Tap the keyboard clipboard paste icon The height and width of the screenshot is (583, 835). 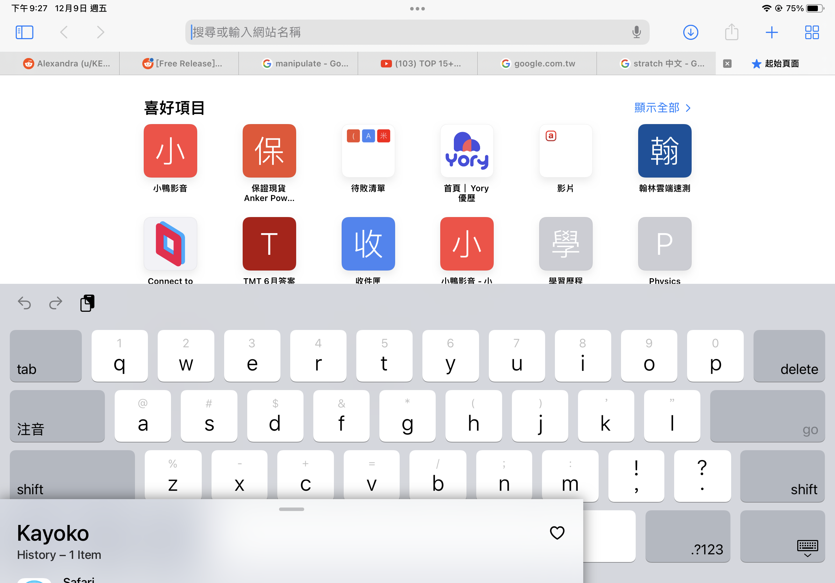tap(87, 303)
